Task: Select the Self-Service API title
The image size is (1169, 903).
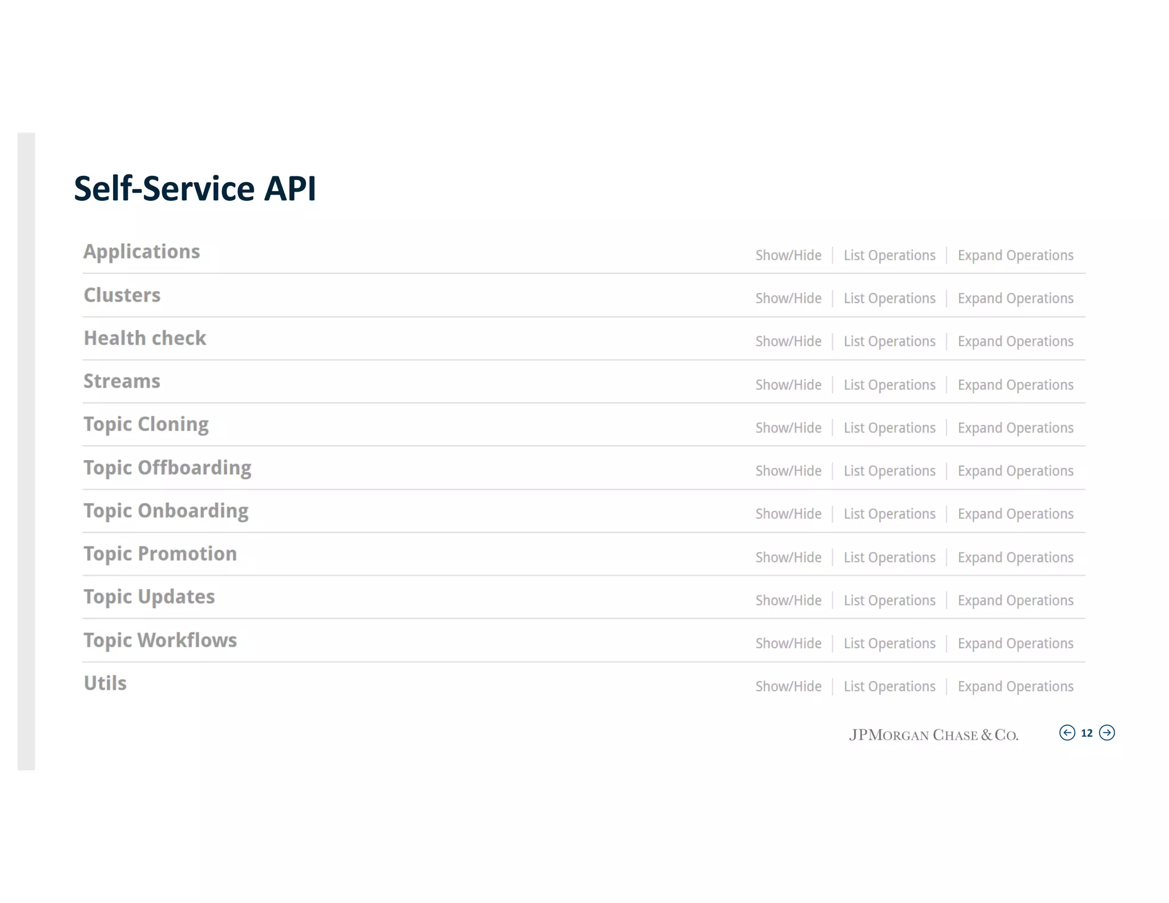Action: (195, 188)
